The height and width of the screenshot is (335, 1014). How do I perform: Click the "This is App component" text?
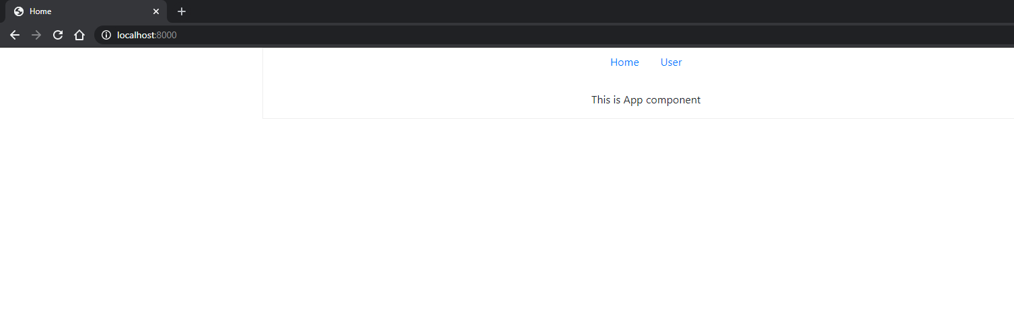pos(646,100)
